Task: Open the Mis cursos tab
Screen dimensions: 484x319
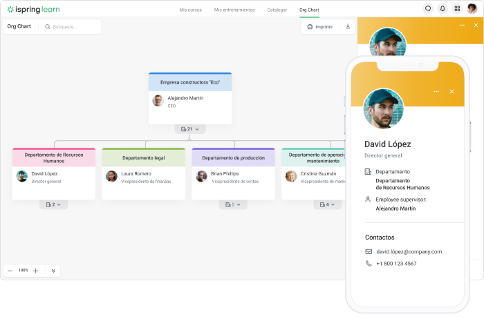Action: pos(190,10)
